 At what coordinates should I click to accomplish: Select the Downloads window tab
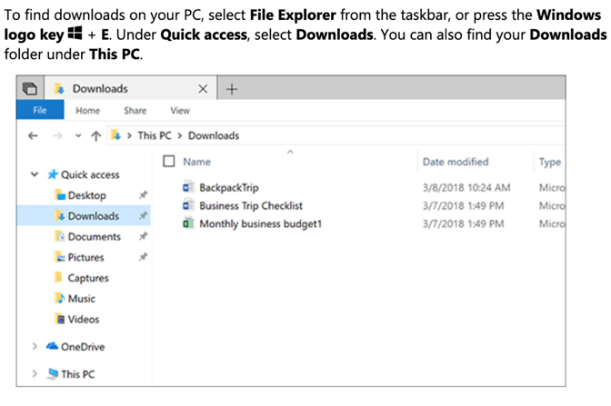click(130, 88)
